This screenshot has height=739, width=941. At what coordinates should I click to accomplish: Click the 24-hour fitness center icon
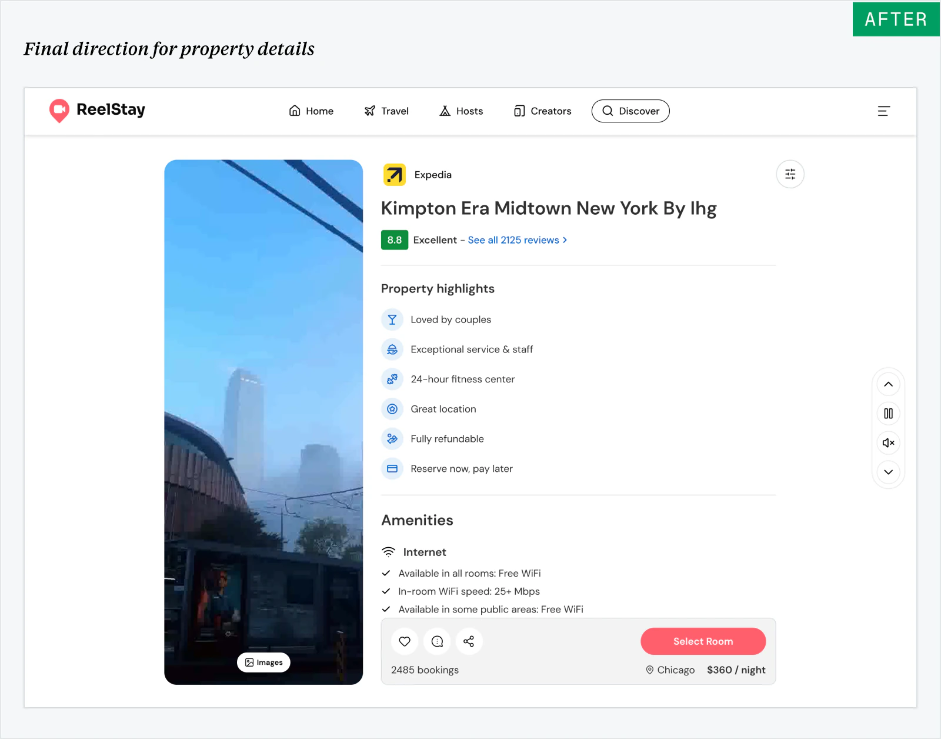[392, 380]
